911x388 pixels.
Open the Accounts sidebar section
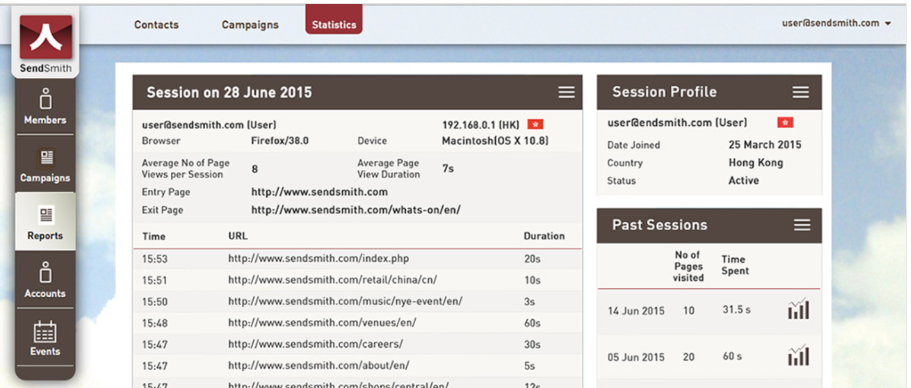[45, 279]
